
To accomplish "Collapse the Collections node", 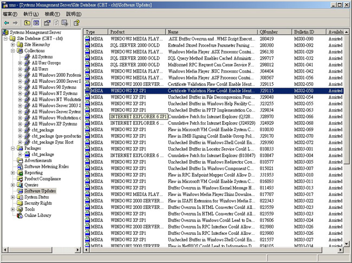I will pyautogui.click(x=13, y=51).
